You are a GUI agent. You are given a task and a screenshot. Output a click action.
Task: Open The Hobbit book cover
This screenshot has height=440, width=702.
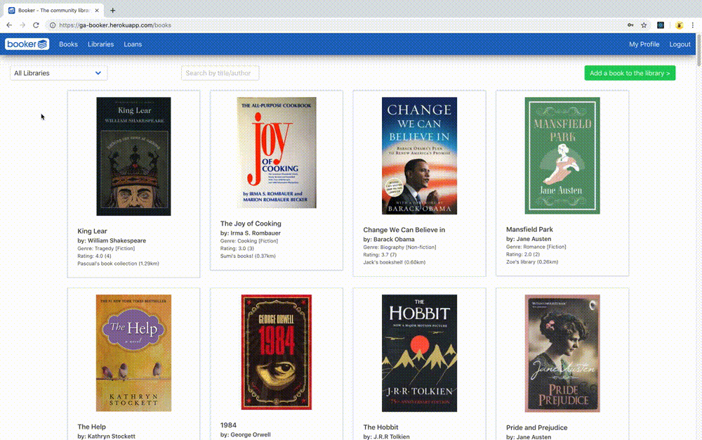coord(420,353)
